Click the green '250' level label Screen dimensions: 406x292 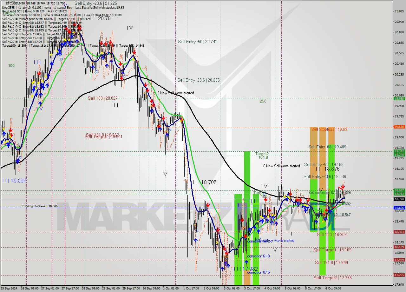click(263, 101)
